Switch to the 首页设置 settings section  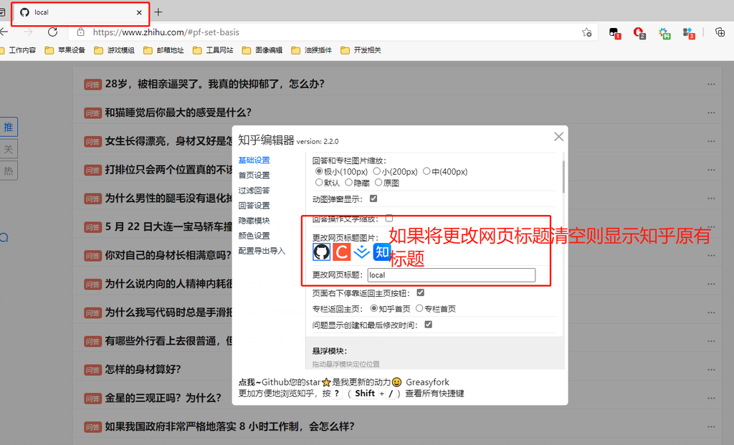tap(254, 175)
